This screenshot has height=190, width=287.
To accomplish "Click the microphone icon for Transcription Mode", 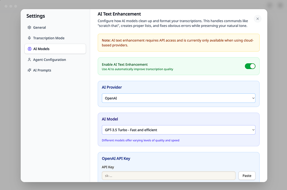I will coord(29,38).
